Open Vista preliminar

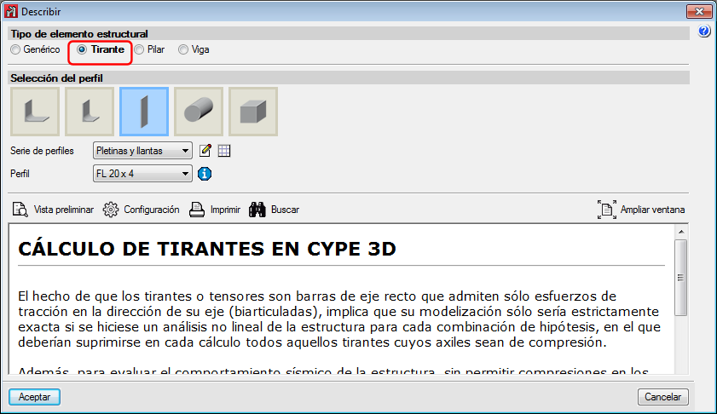(x=53, y=210)
